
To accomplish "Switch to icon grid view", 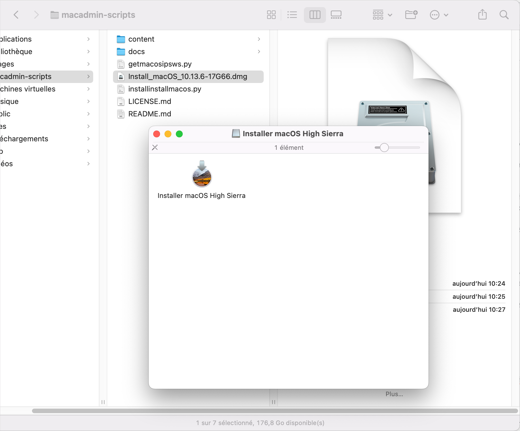I will 271,15.
